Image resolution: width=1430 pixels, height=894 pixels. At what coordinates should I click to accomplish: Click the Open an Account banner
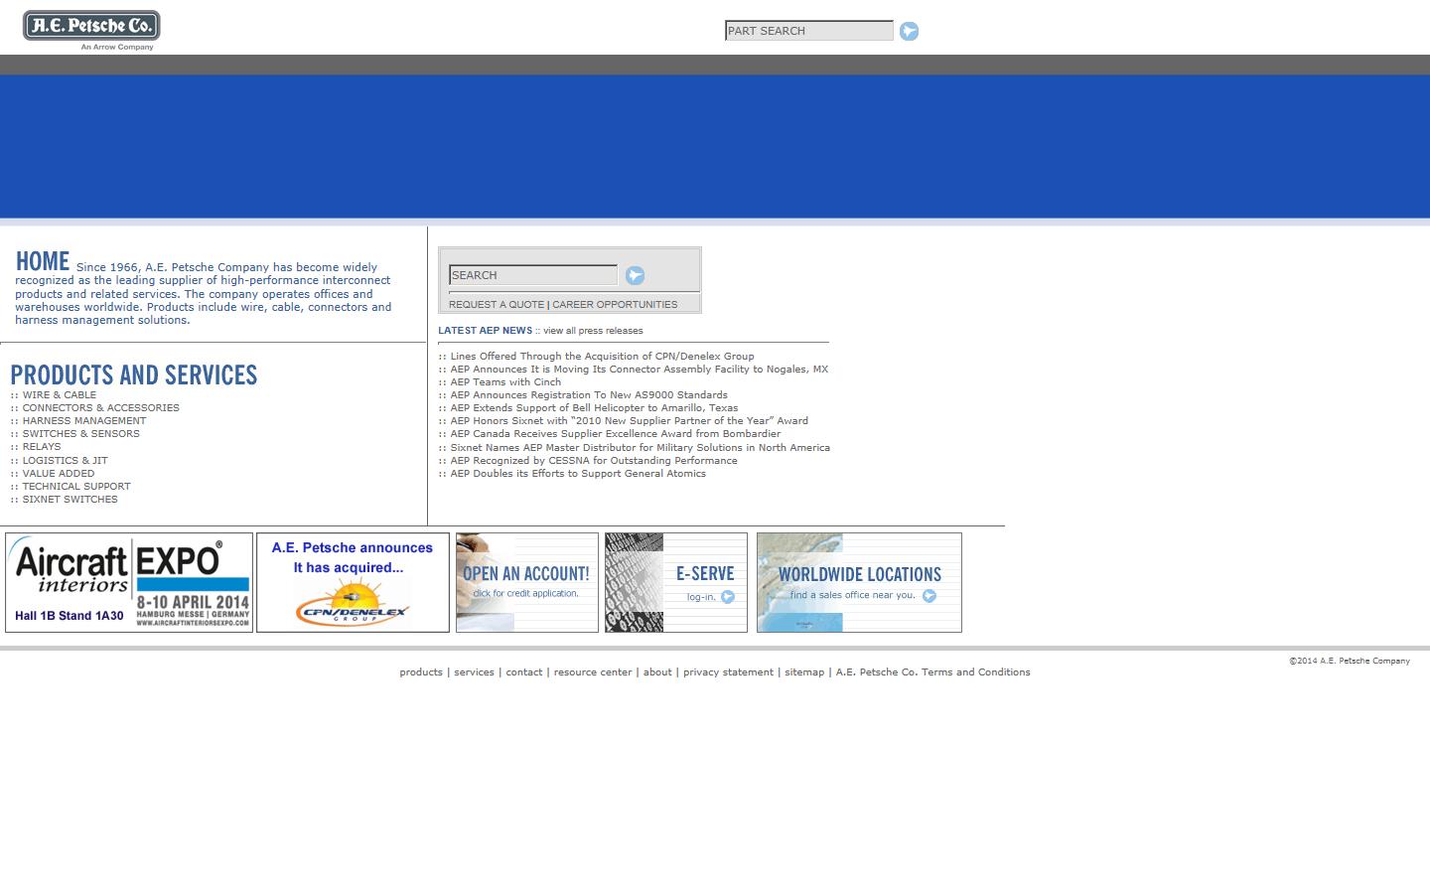pos(526,582)
